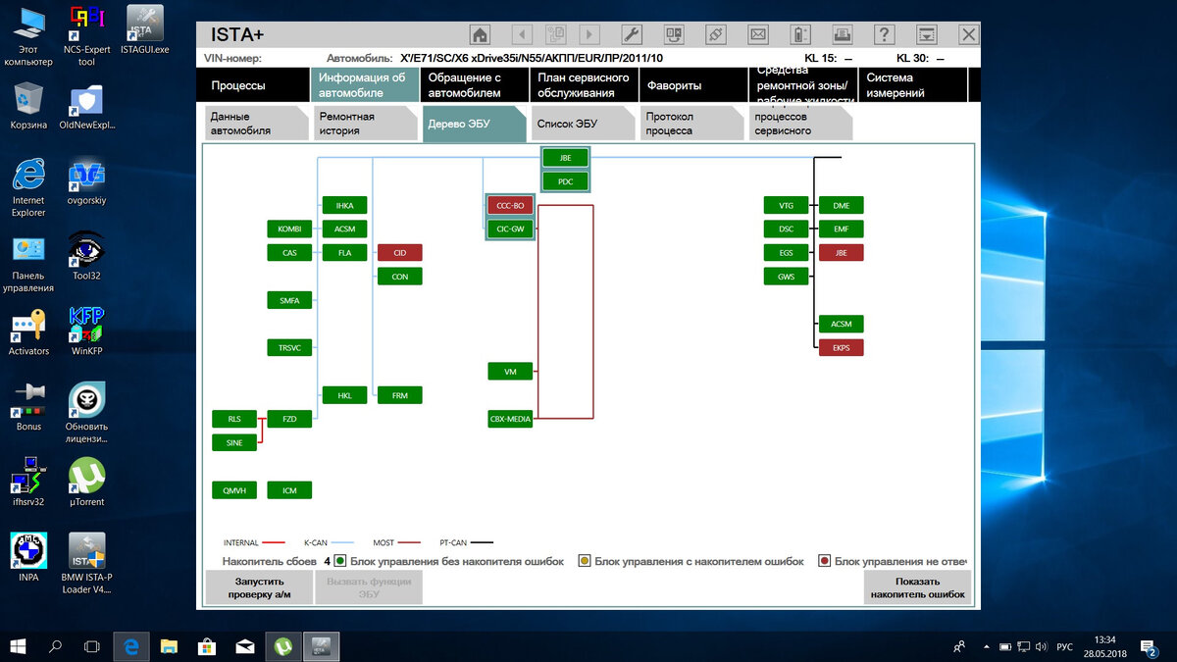The height and width of the screenshot is (662, 1177).
Task: Select the CBX-MEDIA control unit
Action: pos(510,419)
